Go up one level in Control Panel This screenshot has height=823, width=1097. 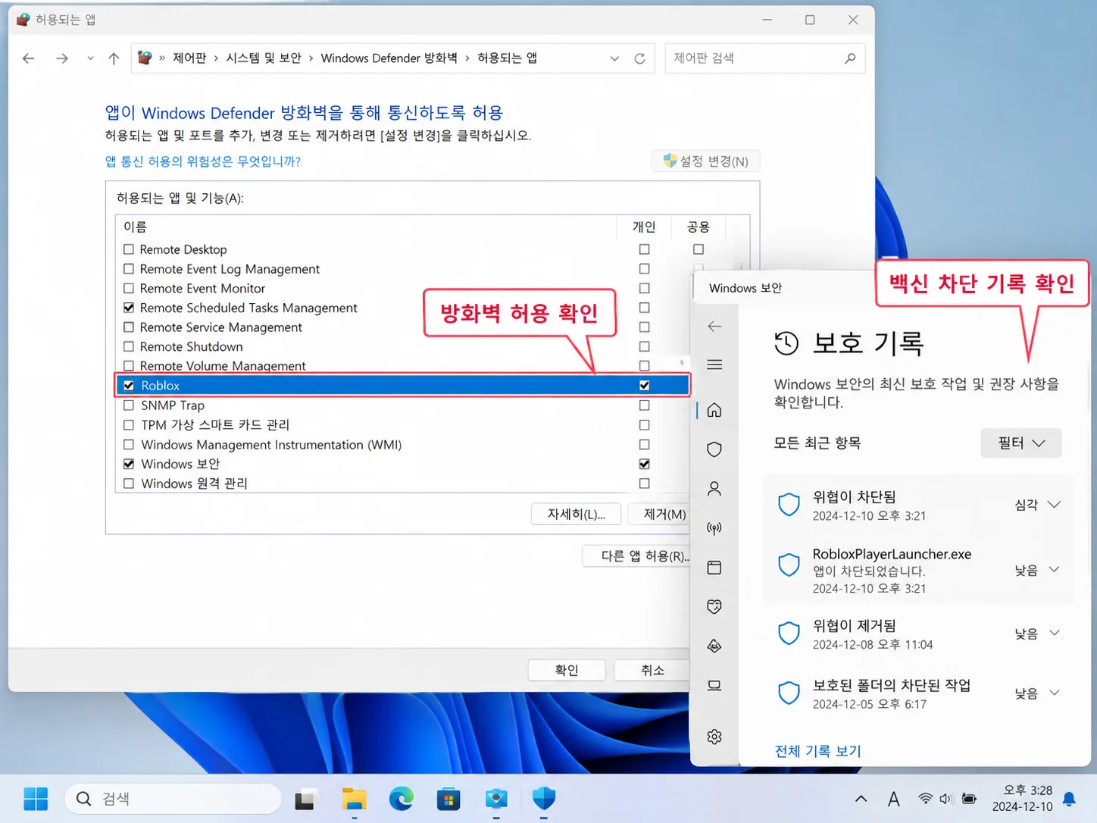[x=114, y=58]
